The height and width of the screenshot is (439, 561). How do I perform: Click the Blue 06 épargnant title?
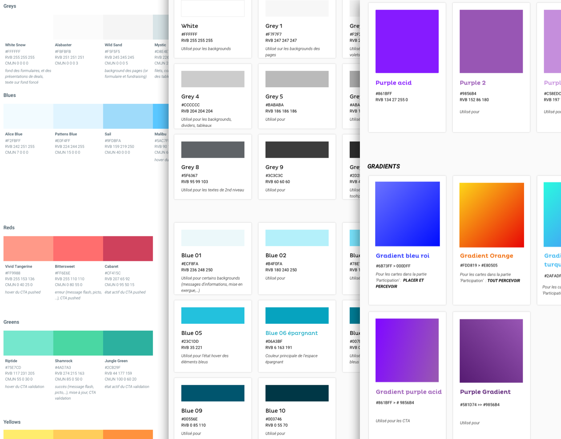(291, 333)
